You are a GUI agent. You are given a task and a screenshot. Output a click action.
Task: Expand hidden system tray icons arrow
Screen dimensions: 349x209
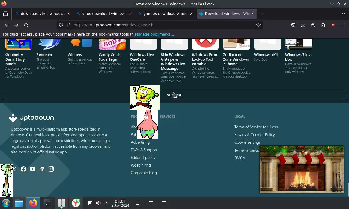coord(106,203)
